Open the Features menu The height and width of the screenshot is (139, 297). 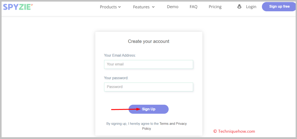144,7
